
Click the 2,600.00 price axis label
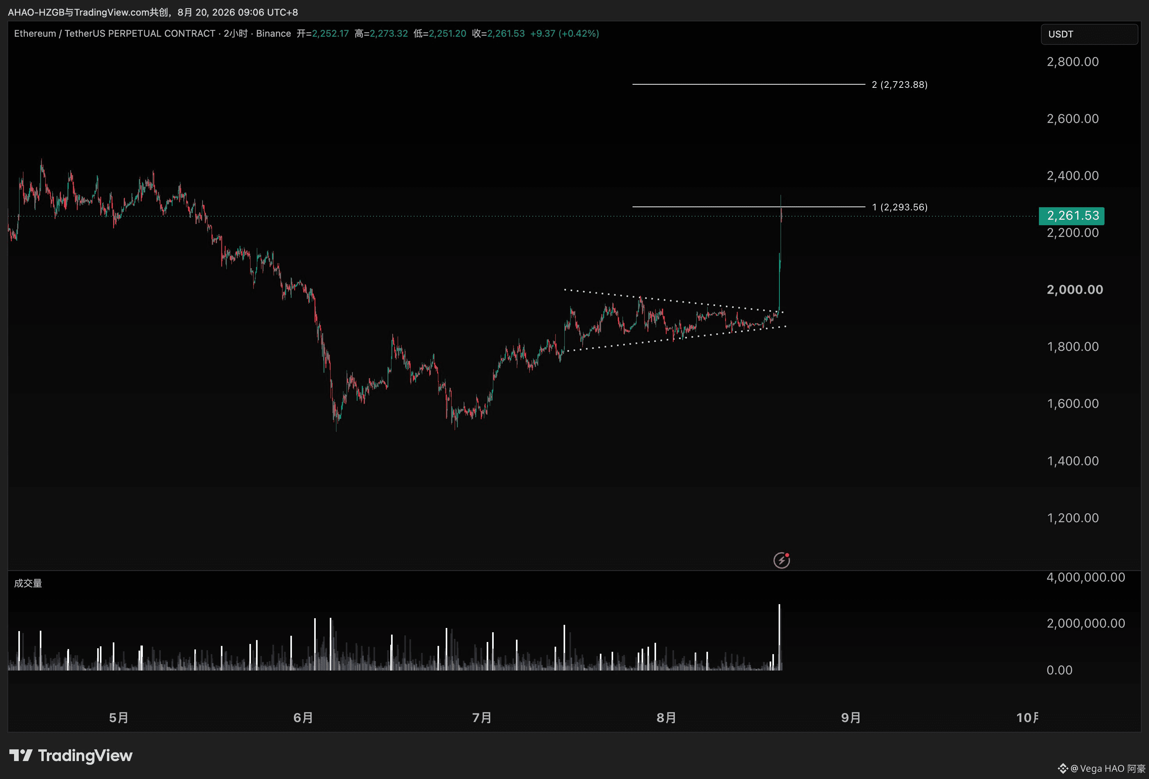coord(1073,119)
